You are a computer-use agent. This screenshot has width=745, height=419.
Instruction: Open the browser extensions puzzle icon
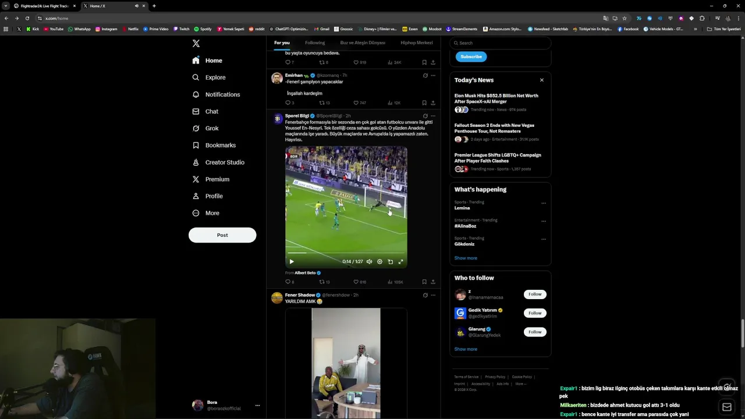(702, 18)
